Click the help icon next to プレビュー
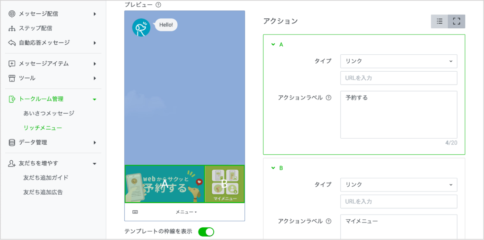 pyautogui.click(x=158, y=5)
